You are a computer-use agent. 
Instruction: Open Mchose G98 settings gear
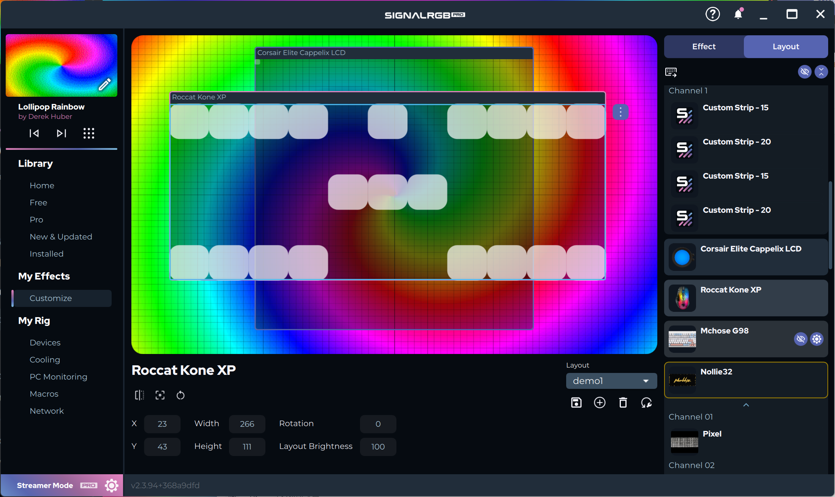(x=817, y=339)
